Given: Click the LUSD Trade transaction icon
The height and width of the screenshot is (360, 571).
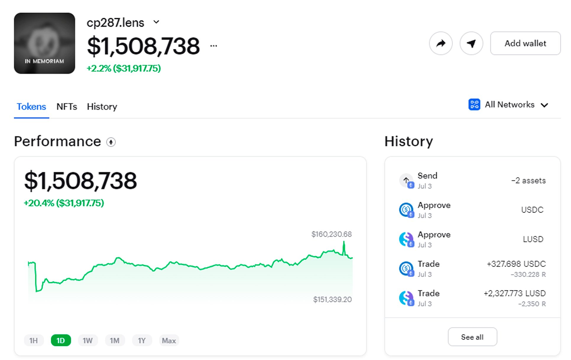Looking at the screenshot, I should (406, 298).
